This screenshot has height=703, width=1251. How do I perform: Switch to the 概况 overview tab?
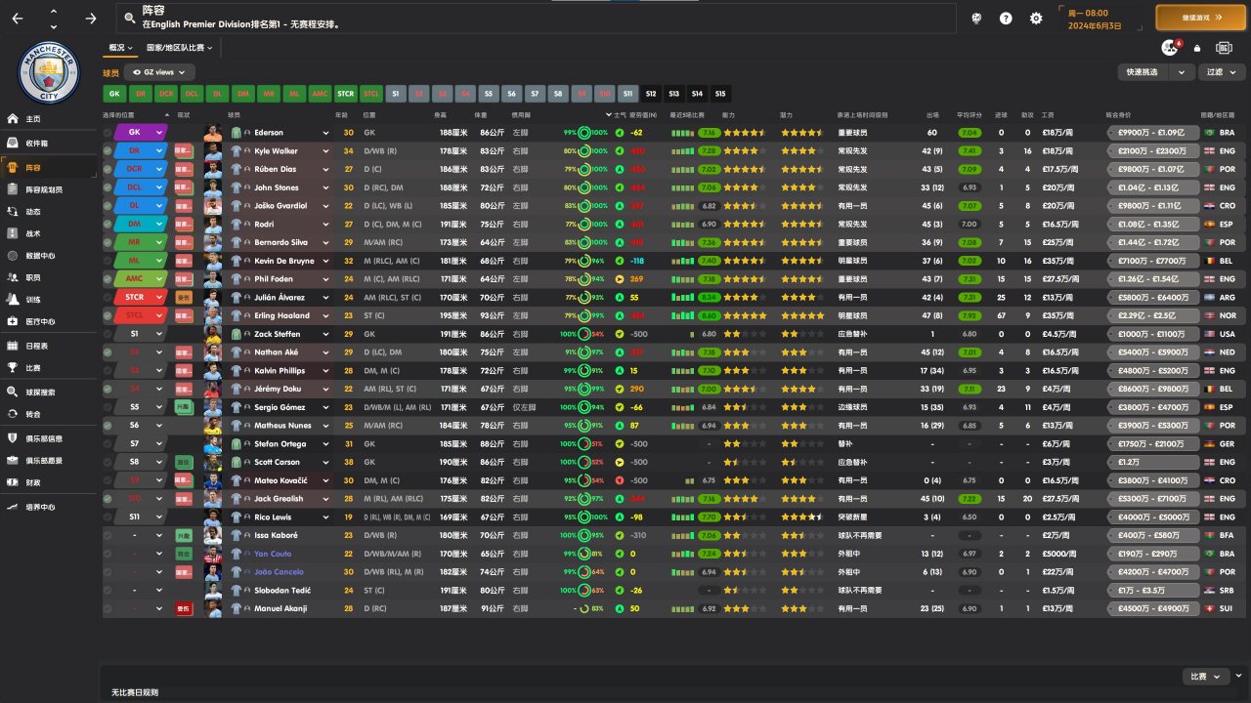click(x=120, y=48)
